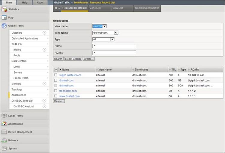Click the Statistics chart icon in sidebar
225x153 pixels.
4,9
